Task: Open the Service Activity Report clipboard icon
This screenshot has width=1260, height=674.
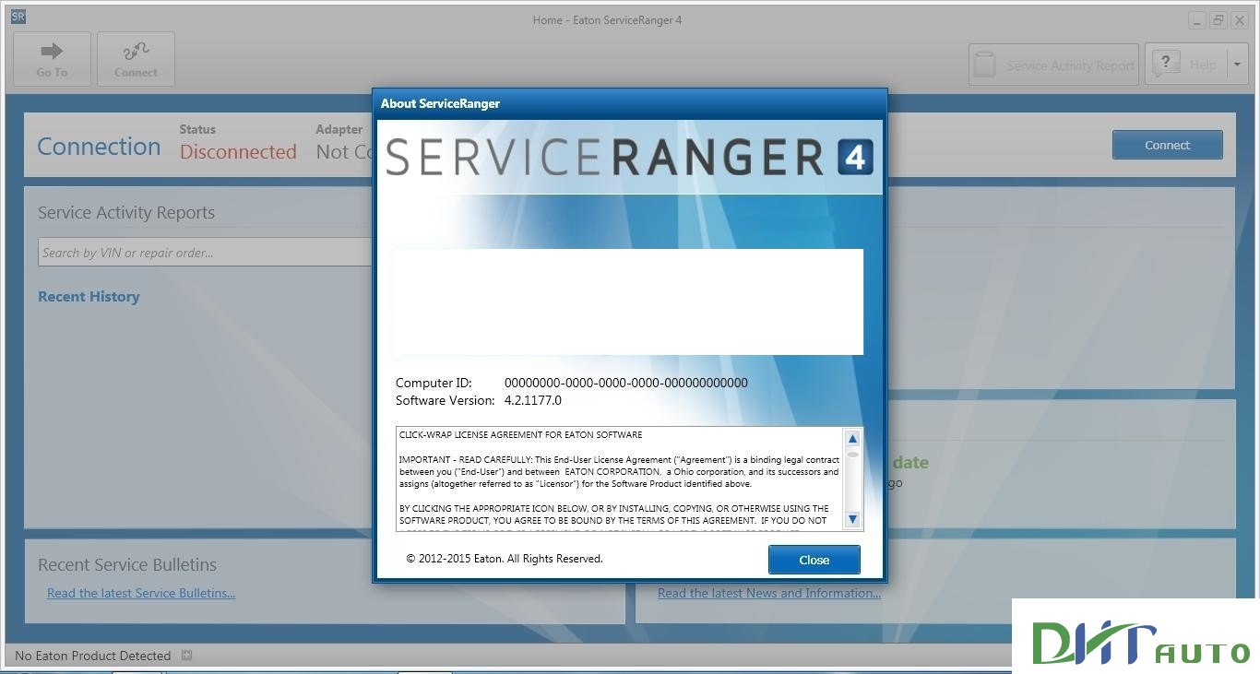Action: click(x=983, y=64)
